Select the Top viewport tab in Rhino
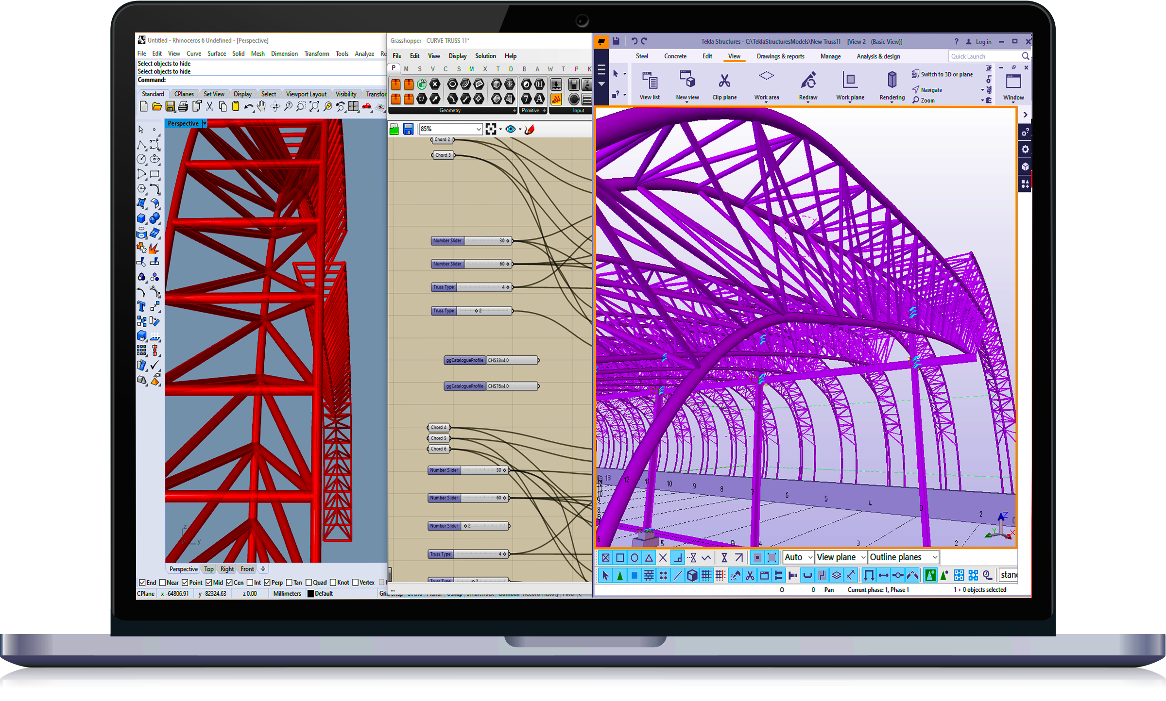The image size is (1166, 701). coord(208,569)
